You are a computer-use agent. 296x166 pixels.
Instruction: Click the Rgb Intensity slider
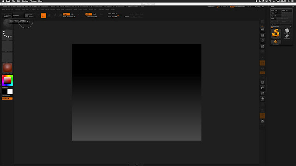coord(73,17)
